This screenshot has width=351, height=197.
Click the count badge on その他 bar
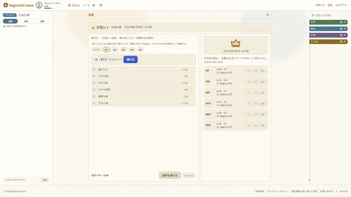(341, 42)
